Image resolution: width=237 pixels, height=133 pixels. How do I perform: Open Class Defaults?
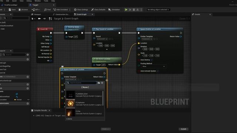tap(98, 10)
